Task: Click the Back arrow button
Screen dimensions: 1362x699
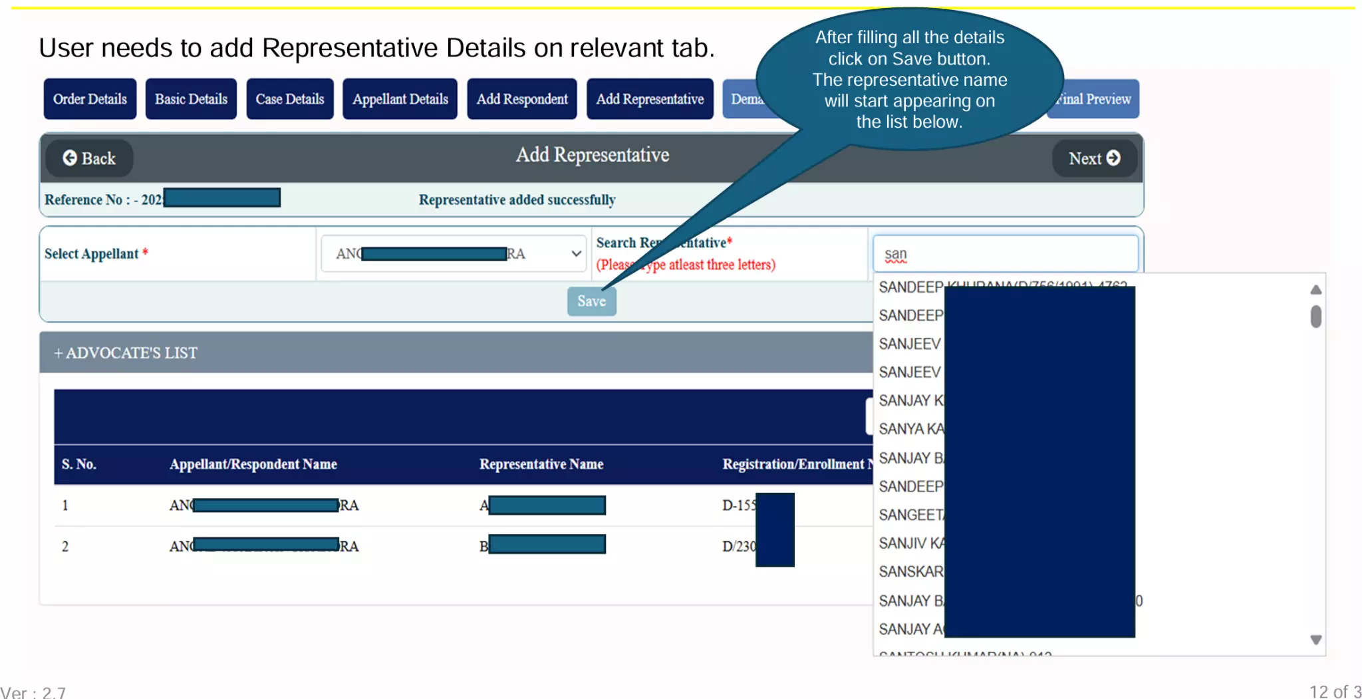Action: click(x=89, y=158)
